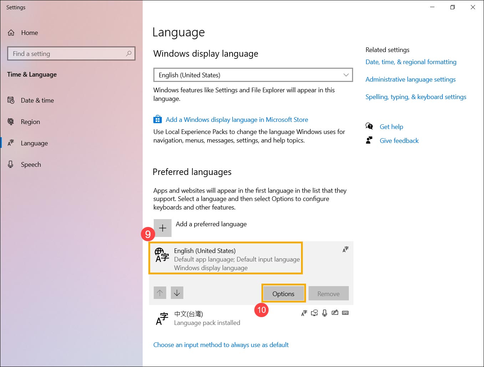Open Add a Windows display language link
This screenshot has width=484, height=367.
237,120
